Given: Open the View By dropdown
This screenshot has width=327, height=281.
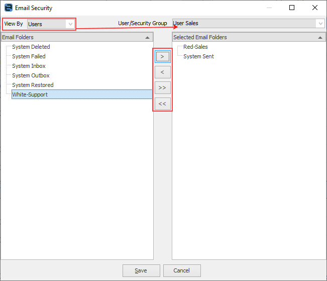Looking at the screenshot, I should coord(51,24).
